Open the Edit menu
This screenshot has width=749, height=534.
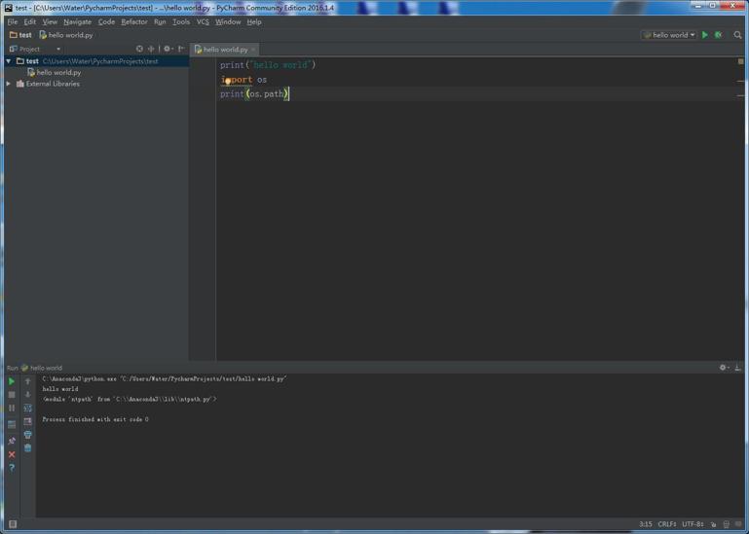tap(29, 22)
